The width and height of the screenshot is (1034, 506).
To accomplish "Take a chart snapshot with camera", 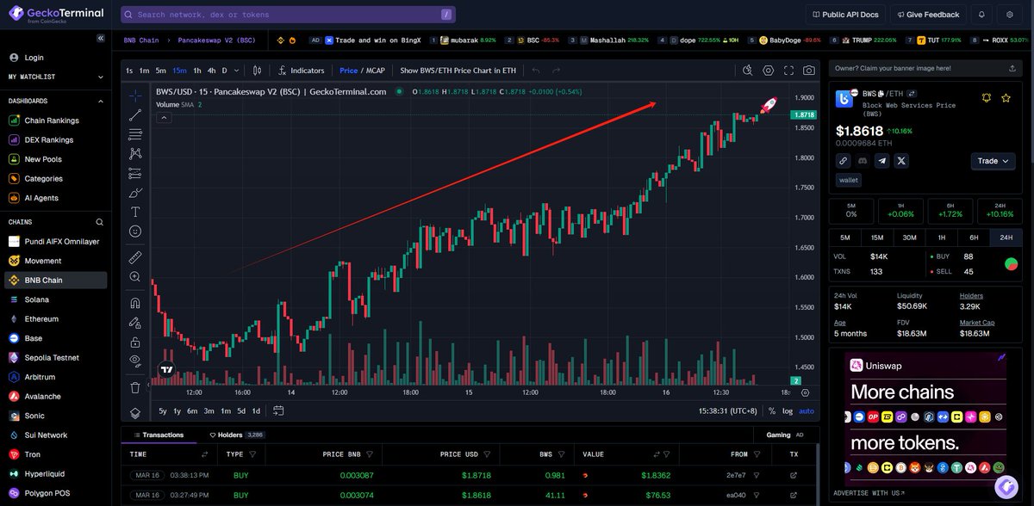I will point(809,71).
